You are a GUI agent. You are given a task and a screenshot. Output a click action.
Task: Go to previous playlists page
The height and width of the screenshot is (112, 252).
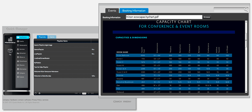click(x=80, y=93)
